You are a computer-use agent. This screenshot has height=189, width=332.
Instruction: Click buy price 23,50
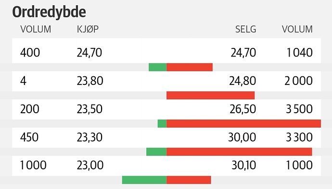89,109
